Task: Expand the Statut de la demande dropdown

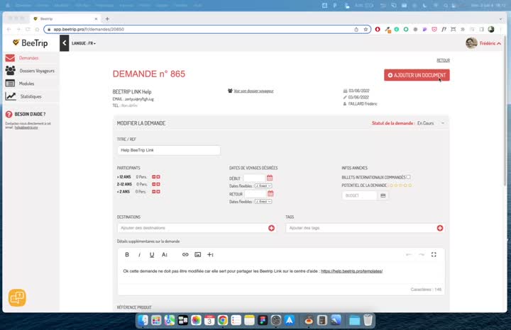Action: coord(442,123)
